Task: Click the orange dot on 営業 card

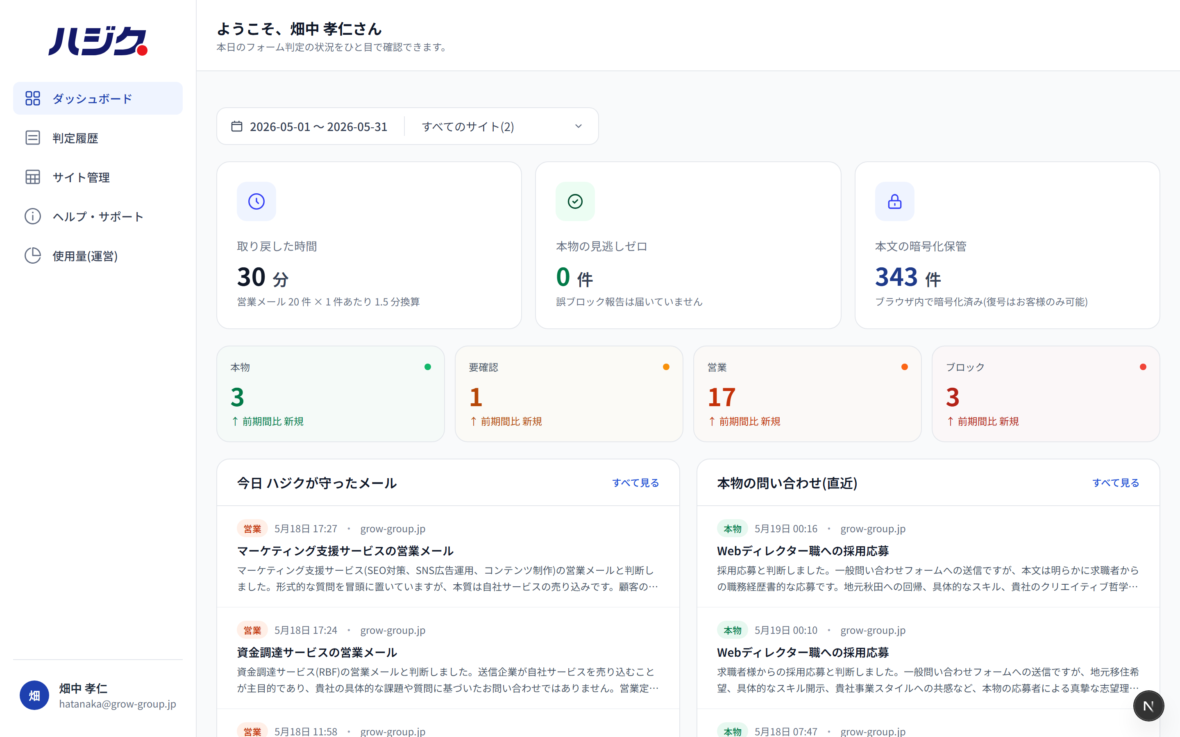Action: (x=905, y=367)
